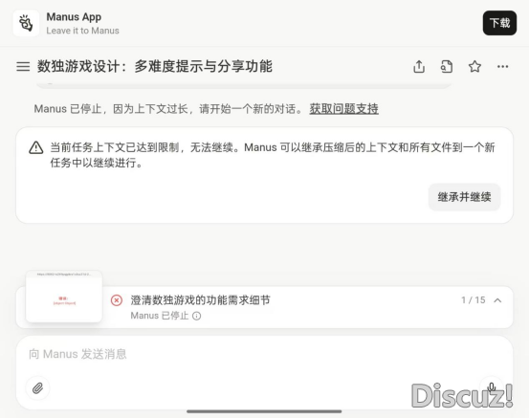Click the conversation title 数独游戏设计

click(x=155, y=66)
